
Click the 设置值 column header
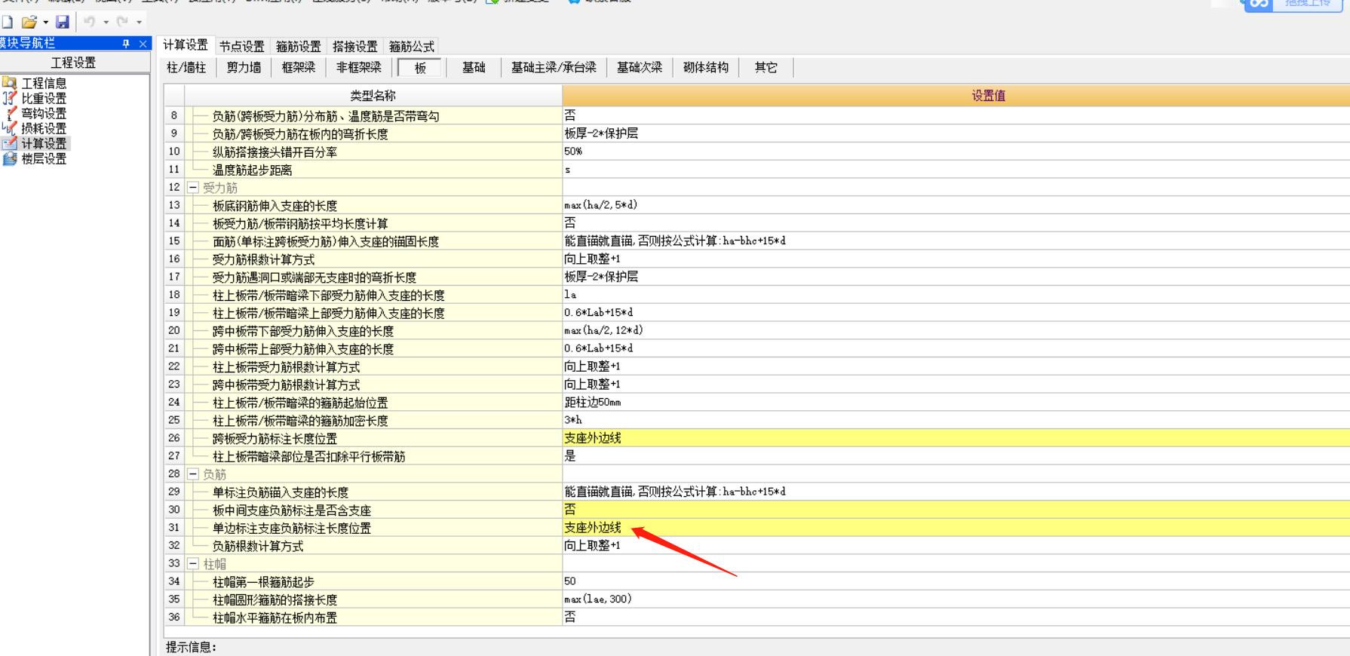tap(956, 96)
